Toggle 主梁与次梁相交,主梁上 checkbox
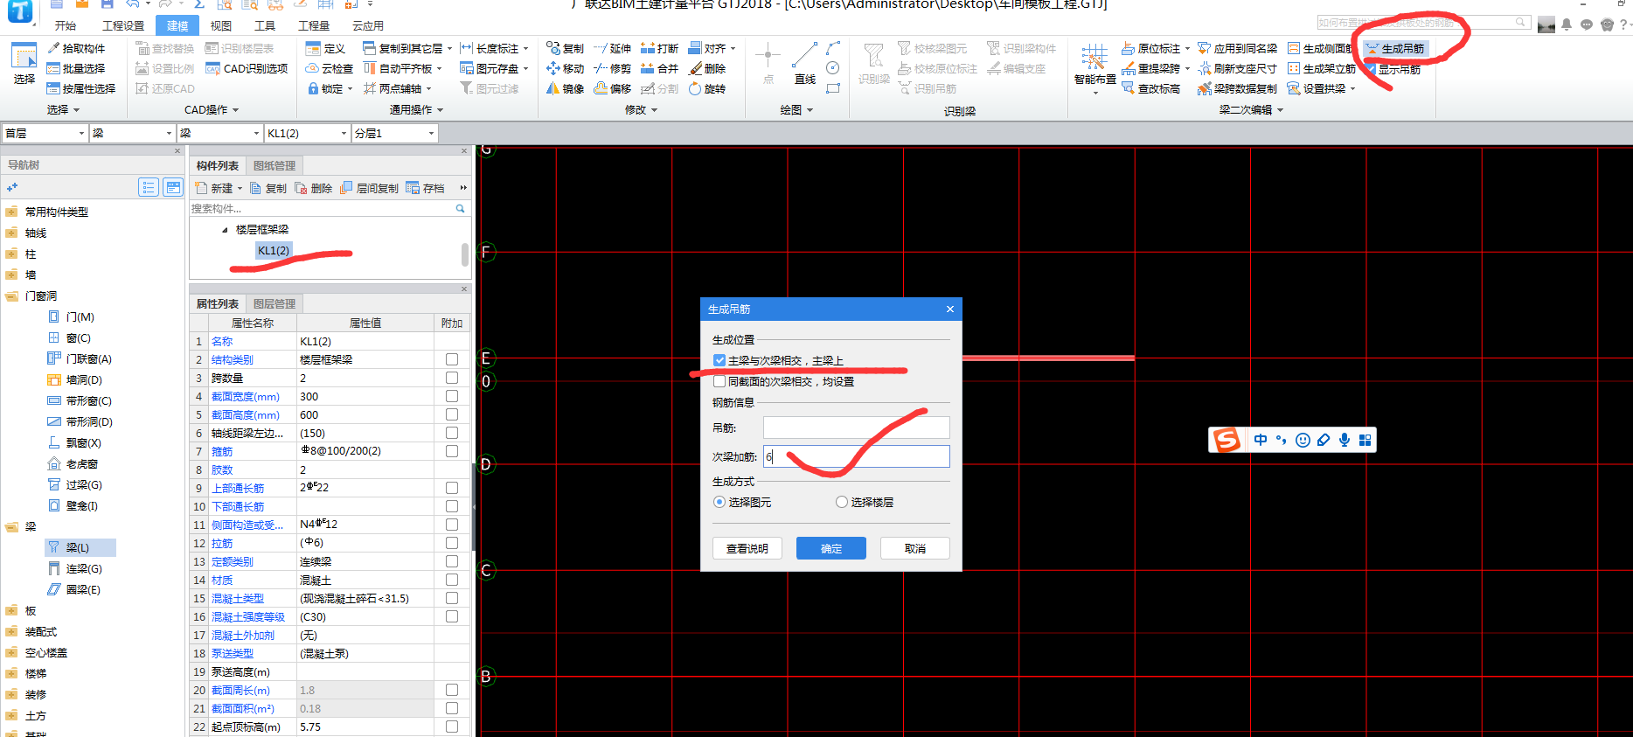The image size is (1633, 737). point(719,360)
